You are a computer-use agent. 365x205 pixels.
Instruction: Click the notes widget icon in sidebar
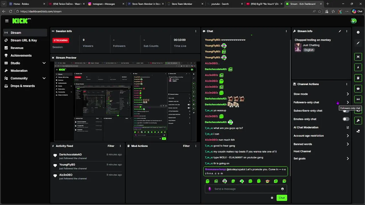(358, 78)
